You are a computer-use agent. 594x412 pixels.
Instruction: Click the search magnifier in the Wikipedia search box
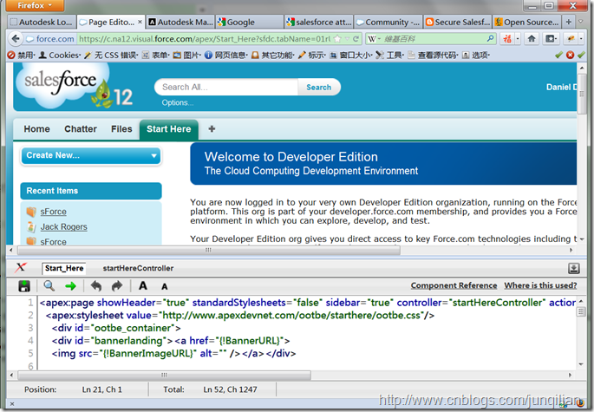490,38
